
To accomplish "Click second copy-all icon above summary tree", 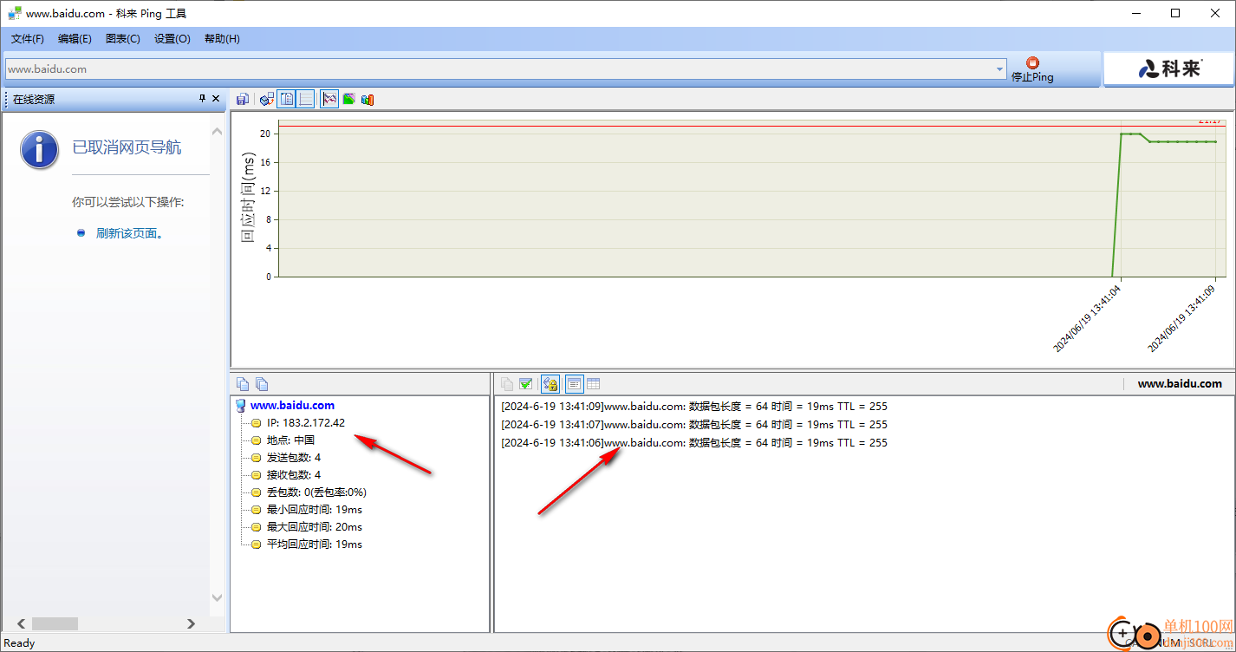I will click(262, 384).
